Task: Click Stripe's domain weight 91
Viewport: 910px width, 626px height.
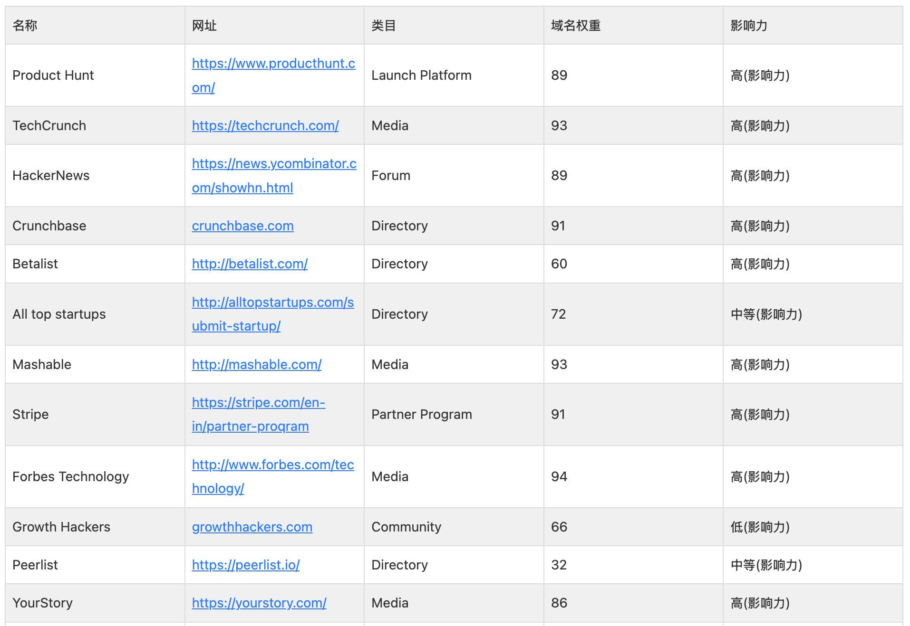Action: point(633,414)
